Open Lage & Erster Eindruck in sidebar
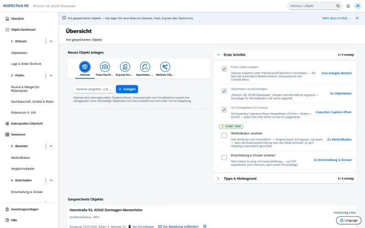 pyautogui.click(x=26, y=64)
